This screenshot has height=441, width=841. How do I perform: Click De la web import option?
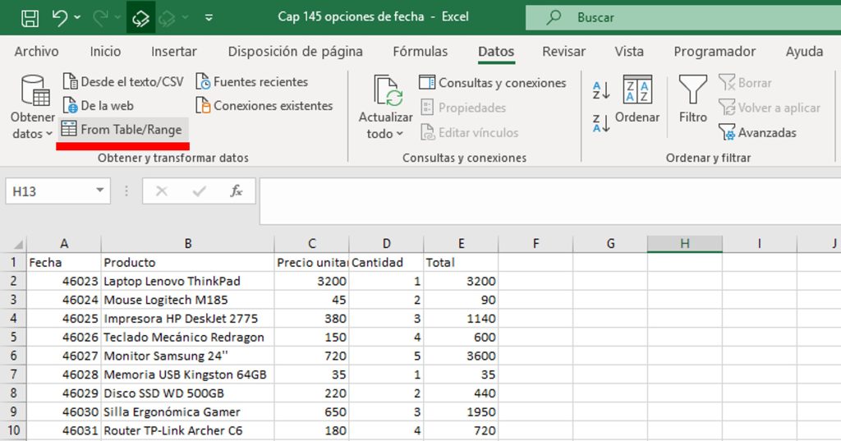click(x=99, y=106)
